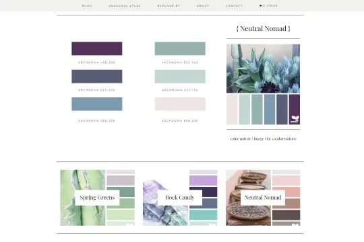Open the Spring Greens palette card
364x242 pixels.
tap(97, 198)
